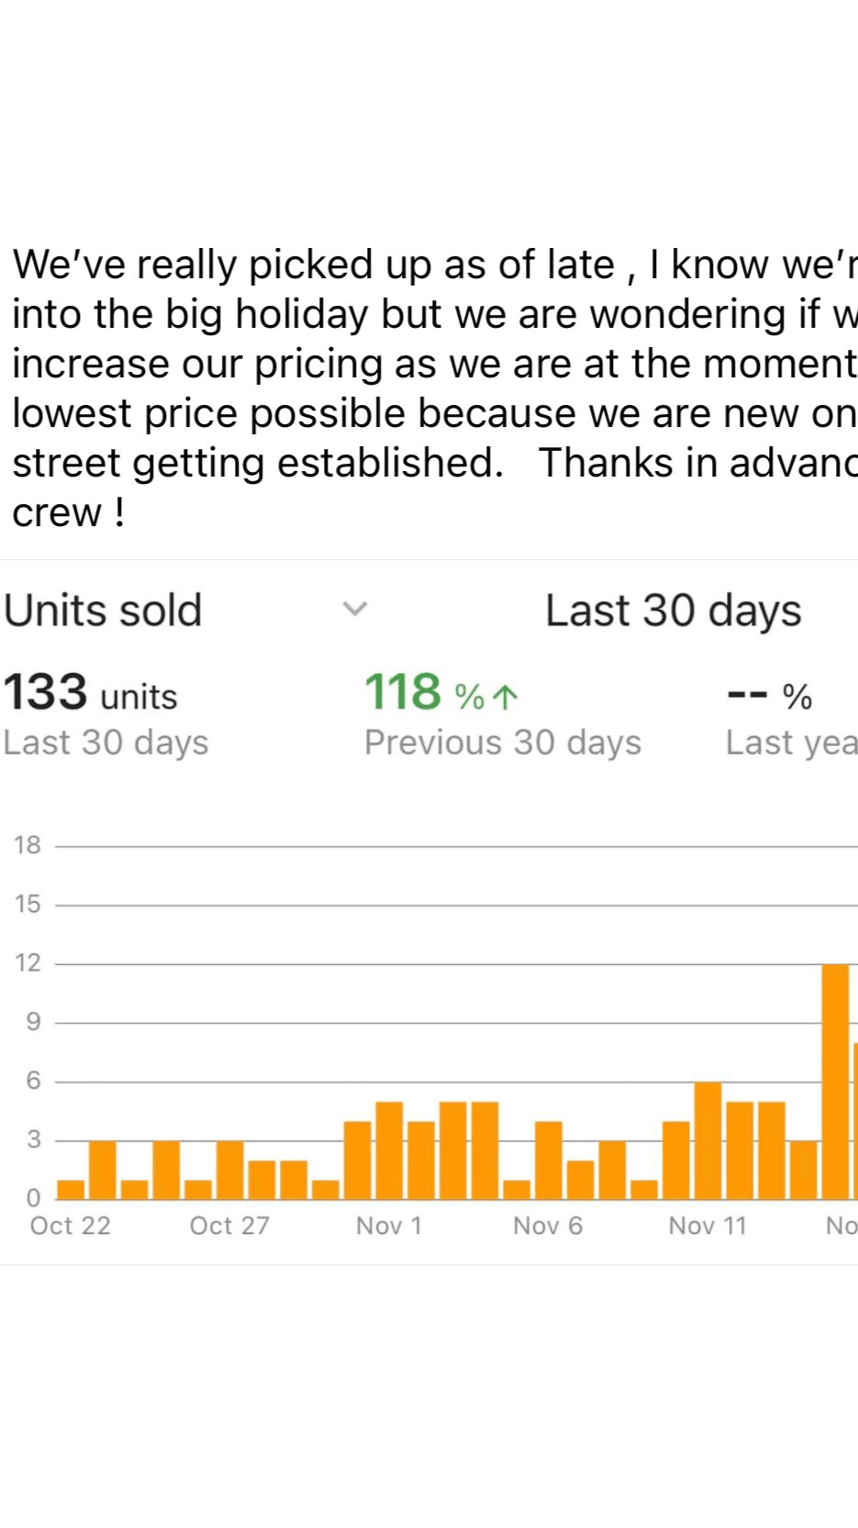Select the Previous 30 days comparison label
858x1528 pixels.
click(x=502, y=742)
